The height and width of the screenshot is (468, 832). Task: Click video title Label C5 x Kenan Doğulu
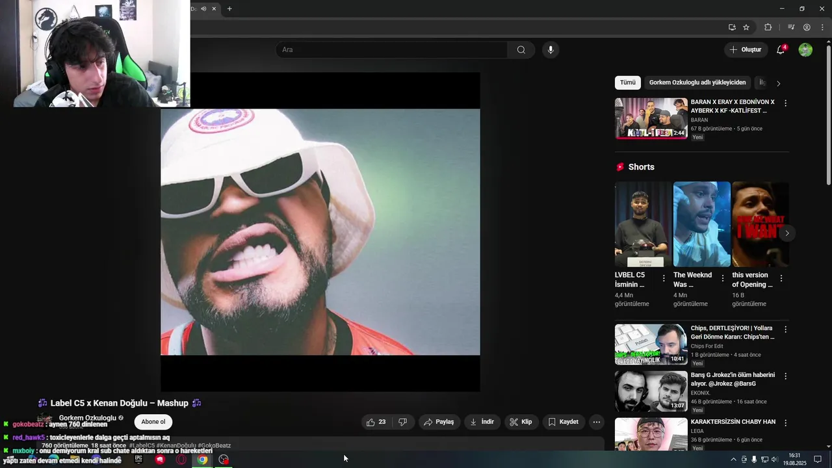(x=119, y=403)
